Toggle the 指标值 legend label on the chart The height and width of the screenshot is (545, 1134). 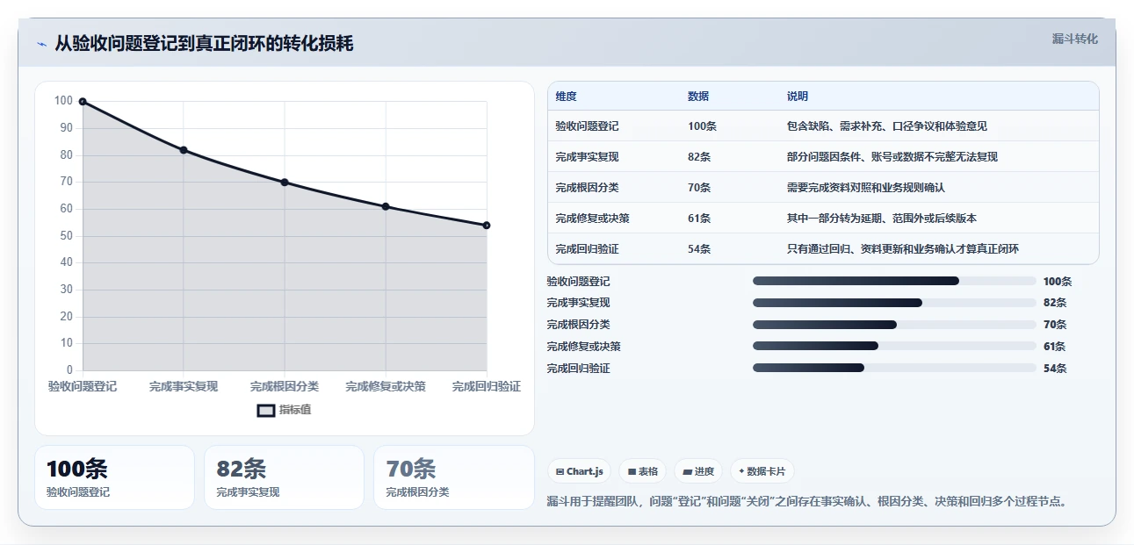tap(295, 410)
